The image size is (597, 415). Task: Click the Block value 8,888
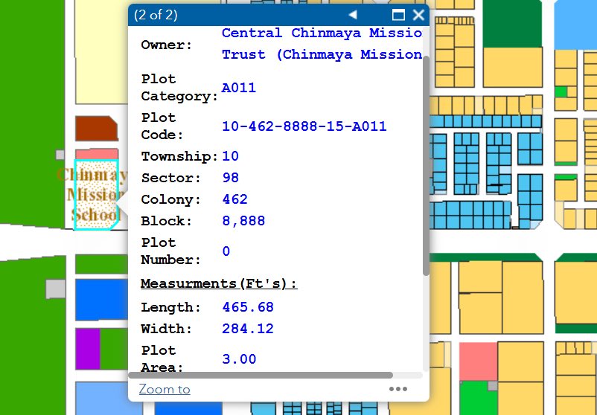pos(243,221)
